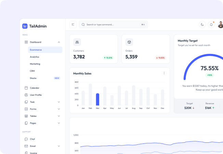223x154 pixels.
Task: Switch to dark mode with moon icon
Action: [202, 25]
